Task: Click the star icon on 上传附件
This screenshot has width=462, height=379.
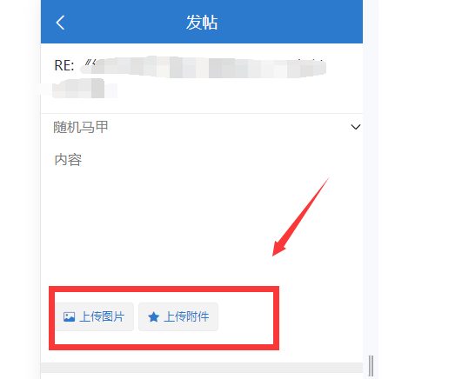Action: point(153,317)
